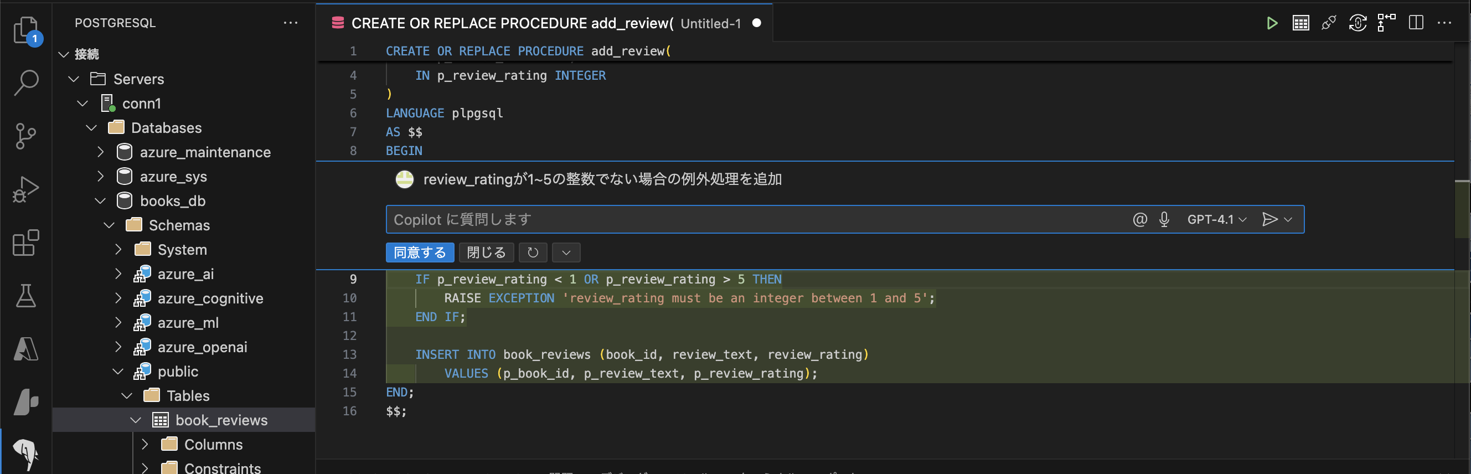This screenshot has width=1471, height=474.
Task: Click the LANGUAGE plpgsql line
Action: click(x=444, y=113)
